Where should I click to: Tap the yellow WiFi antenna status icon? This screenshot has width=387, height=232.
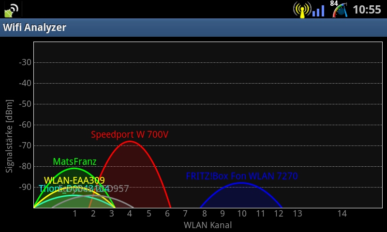pos(302,10)
